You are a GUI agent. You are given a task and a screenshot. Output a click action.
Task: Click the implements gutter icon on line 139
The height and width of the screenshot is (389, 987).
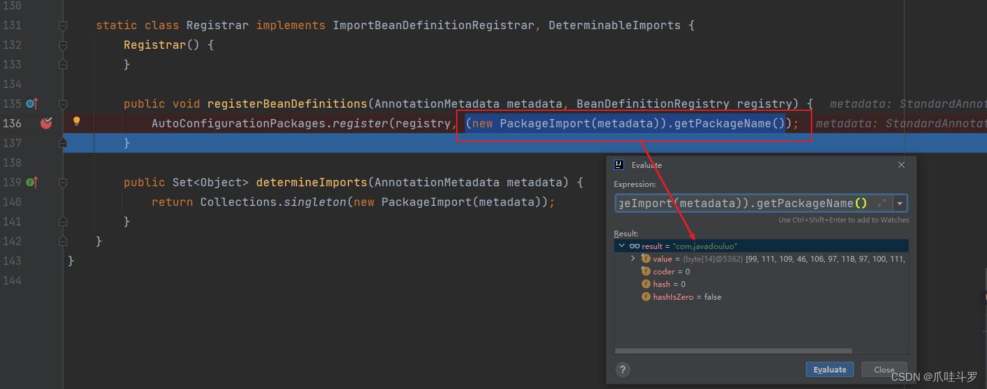[x=32, y=182]
